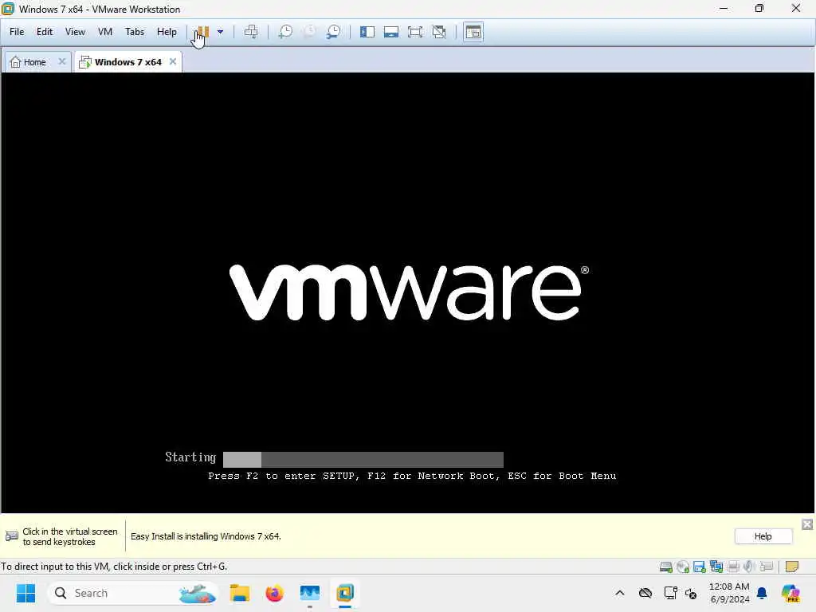Click the status bar Ctrl+G hint text

pyautogui.click(x=114, y=567)
